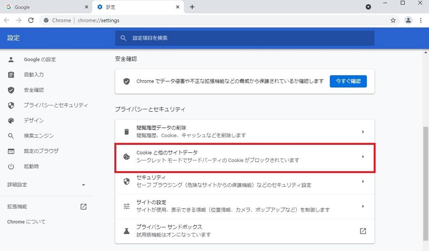Select 検索エンジン in sidebar menu
The height and width of the screenshot is (251, 429).
[x=39, y=136]
